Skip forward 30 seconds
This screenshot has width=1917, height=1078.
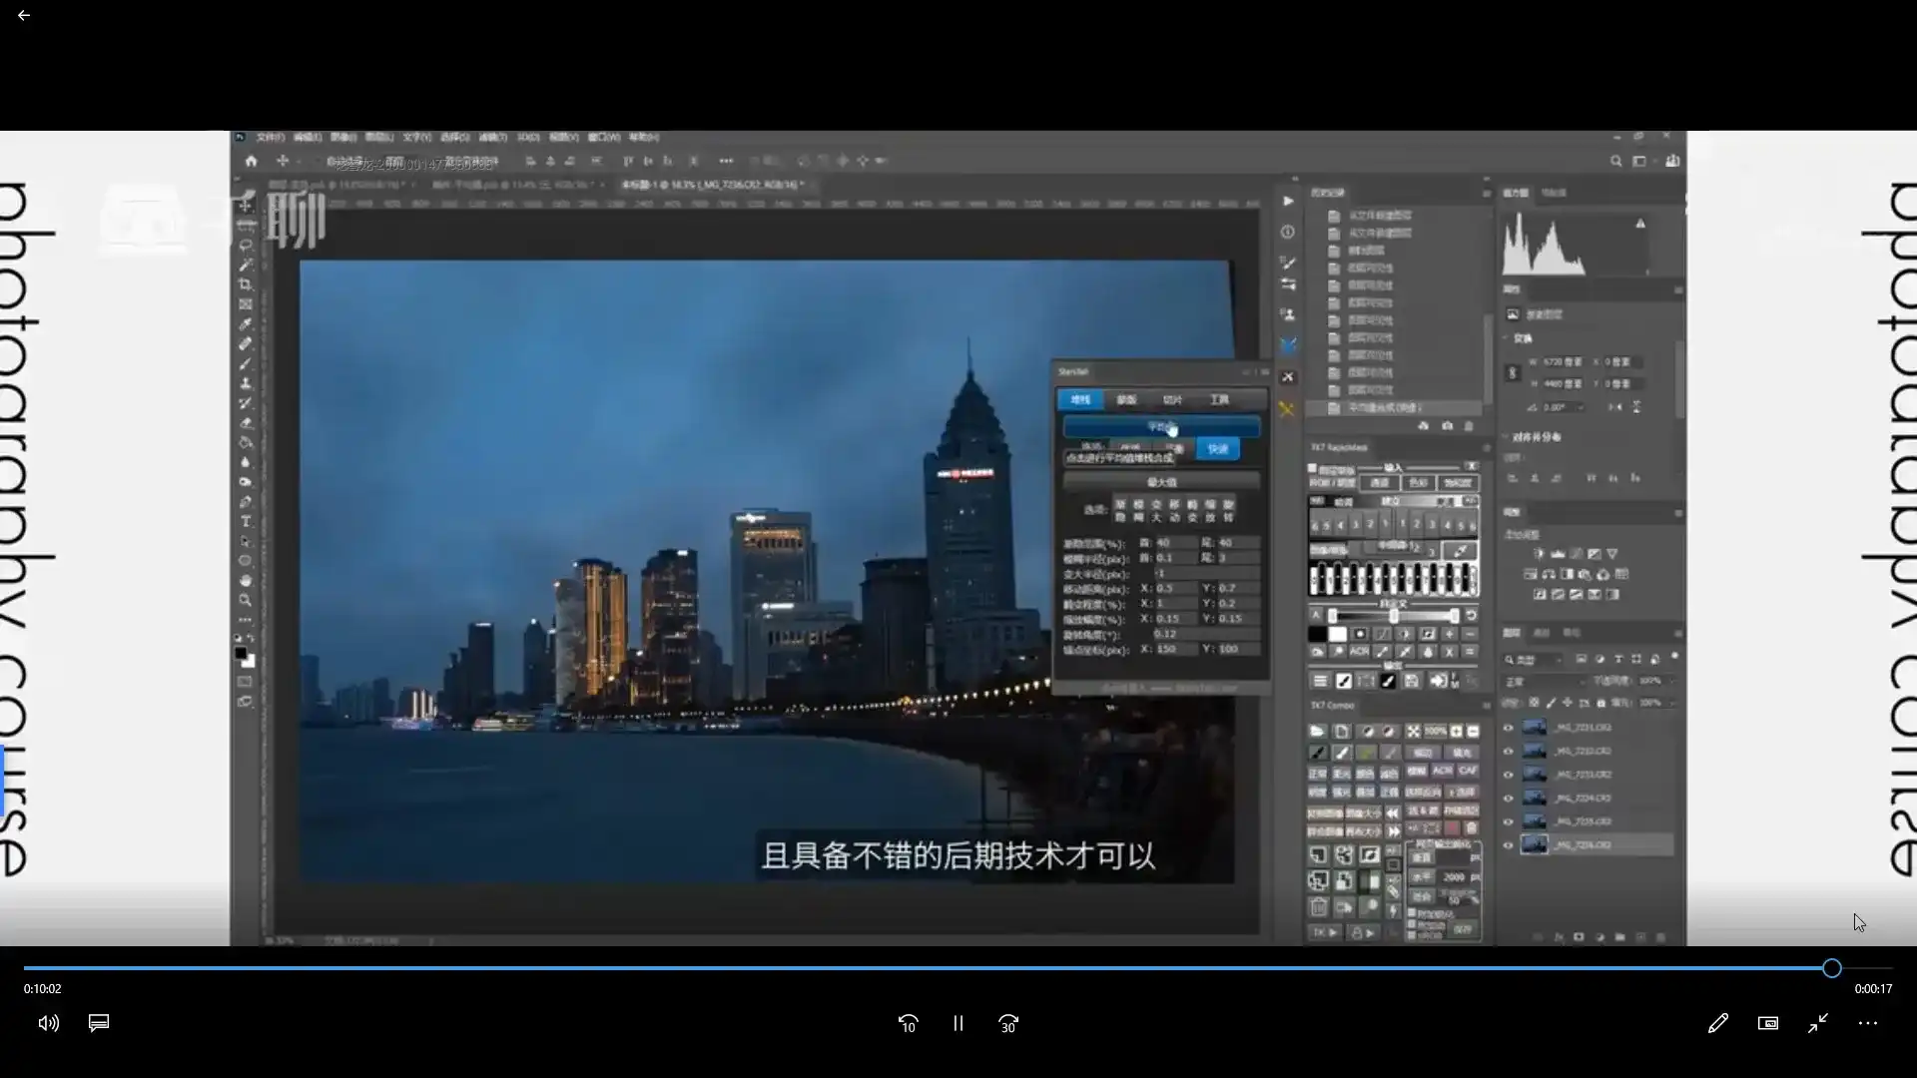pyautogui.click(x=1008, y=1023)
